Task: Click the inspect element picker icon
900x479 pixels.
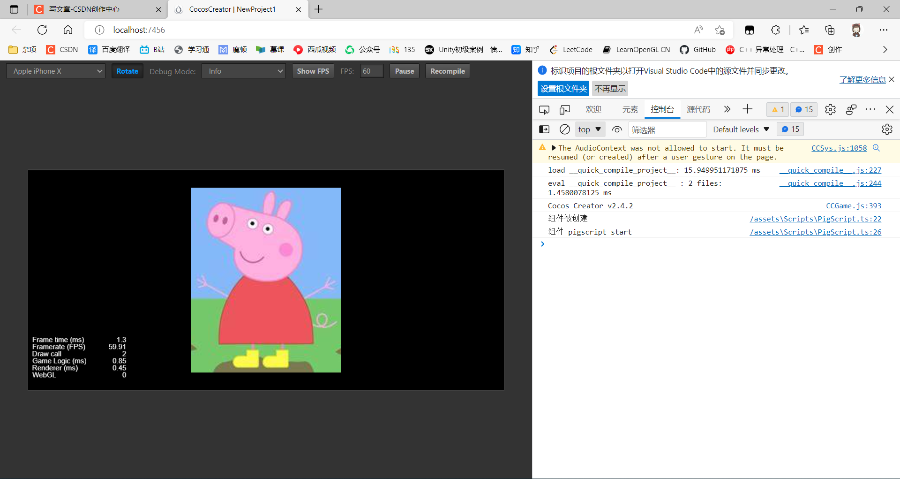Action: (544, 110)
